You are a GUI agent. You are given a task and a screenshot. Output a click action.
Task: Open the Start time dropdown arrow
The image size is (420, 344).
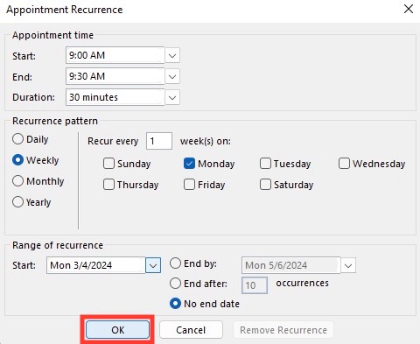(x=172, y=55)
